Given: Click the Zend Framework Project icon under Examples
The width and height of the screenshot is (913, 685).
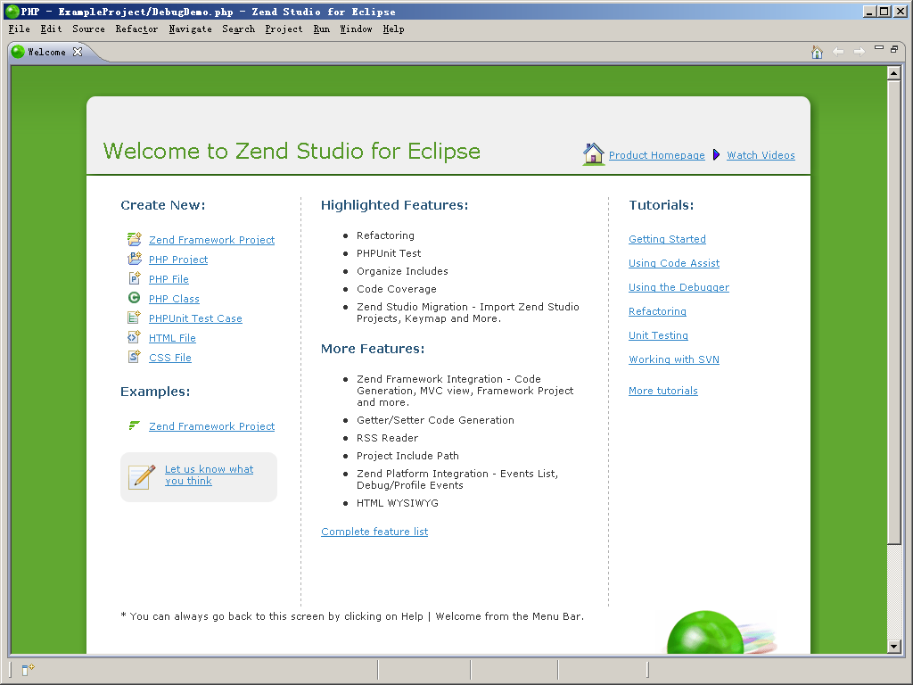Looking at the screenshot, I should tap(135, 425).
